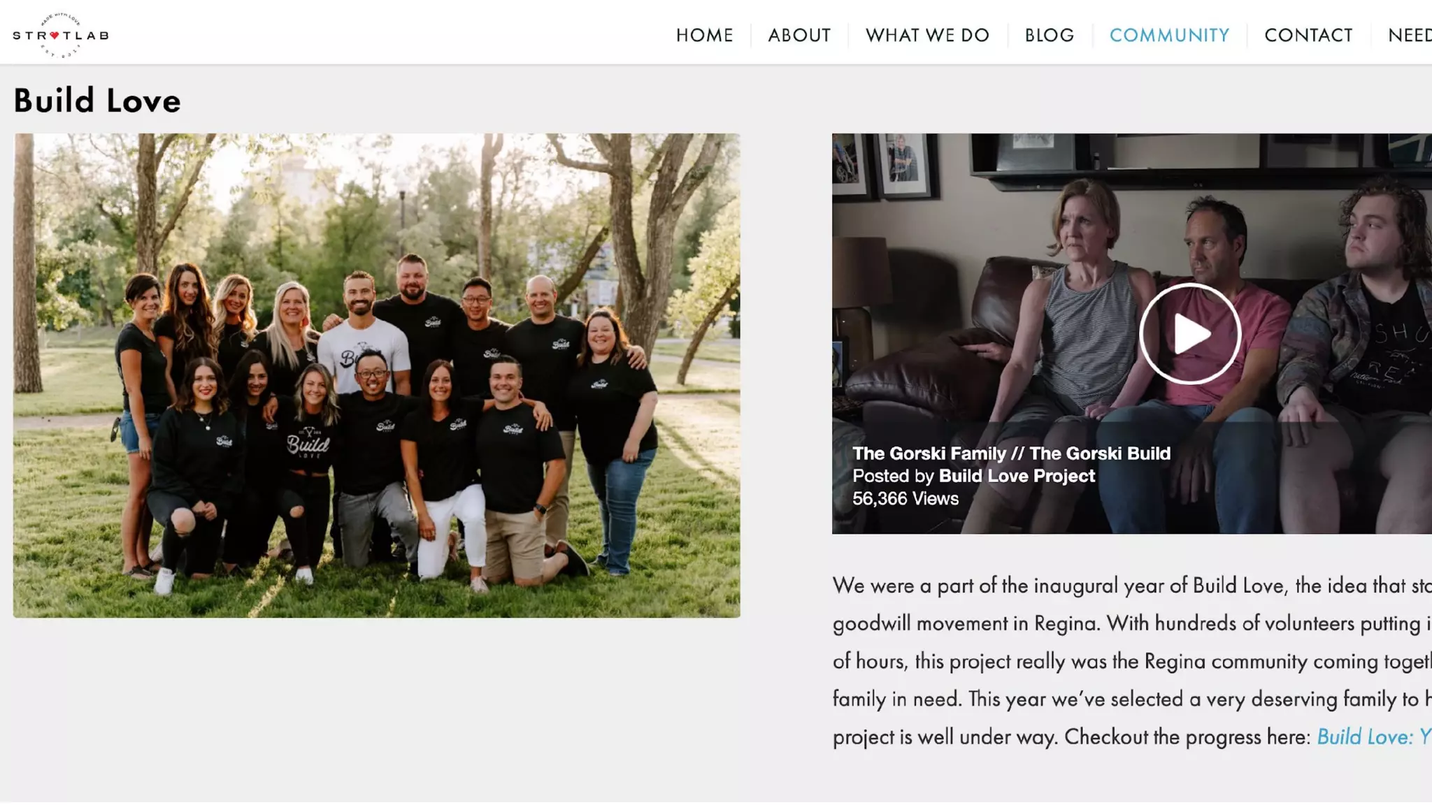Click the 56,366 Views count text
This screenshot has height=805, width=1432.
[905, 498]
